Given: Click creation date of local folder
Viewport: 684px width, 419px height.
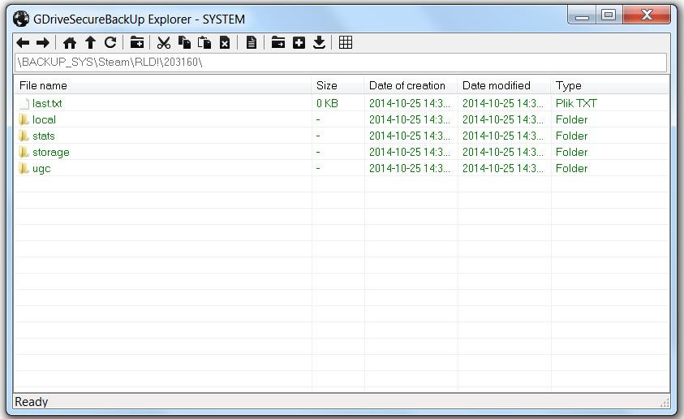Looking at the screenshot, I should coord(409,119).
